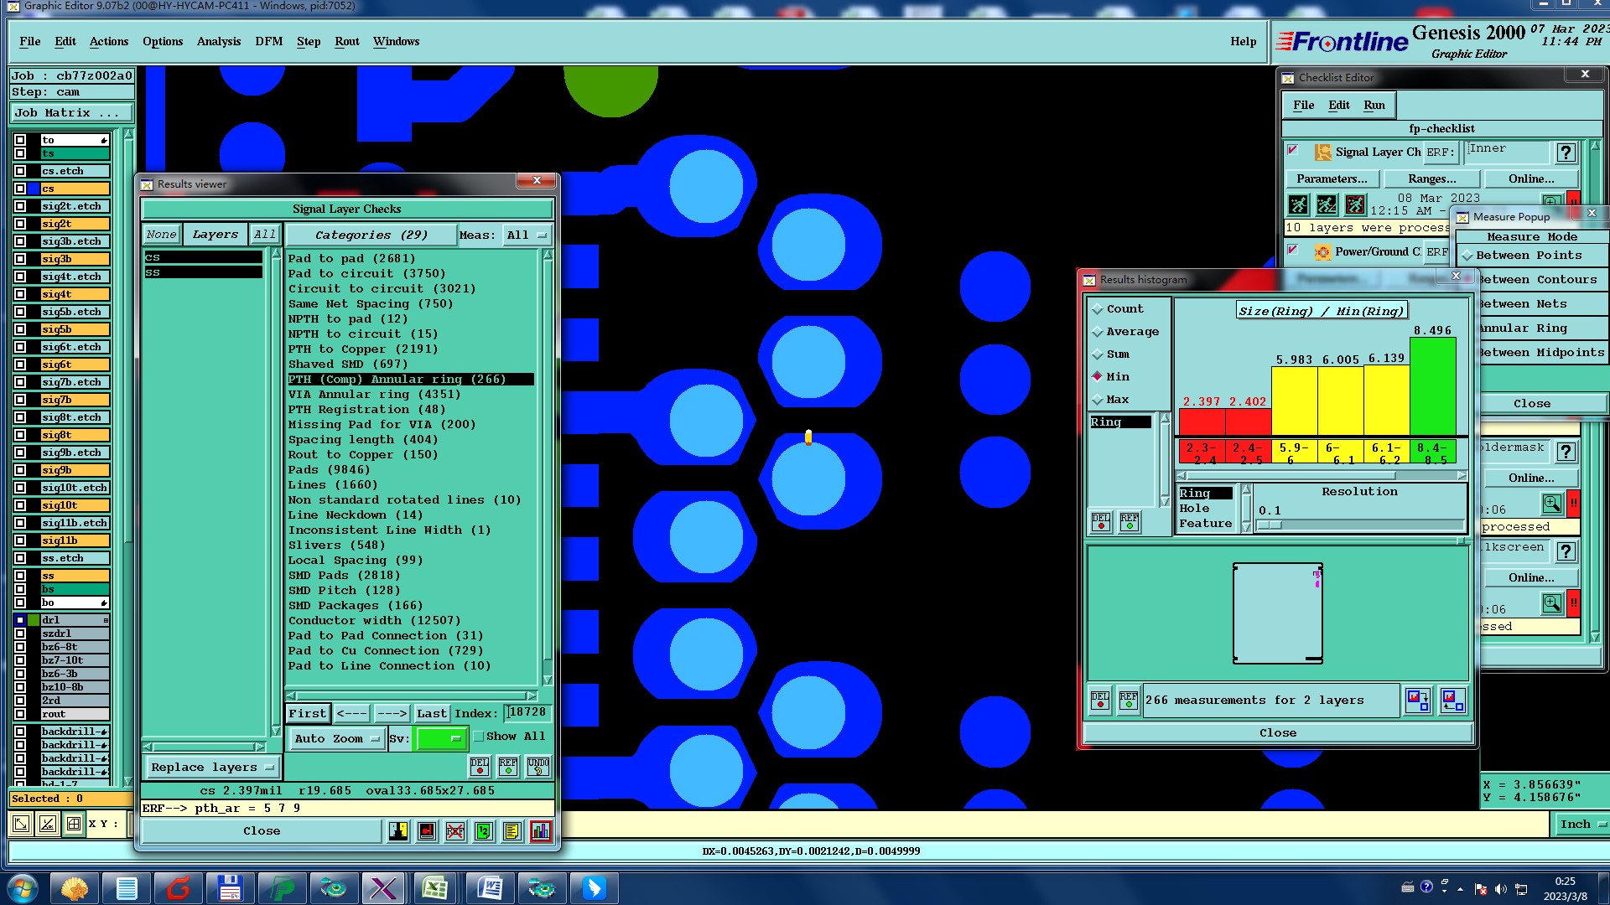Image resolution: width=1610 pixels, height=905 pixels.
Task: Open the Analysis menu
Action: click(x=219, y=42)
